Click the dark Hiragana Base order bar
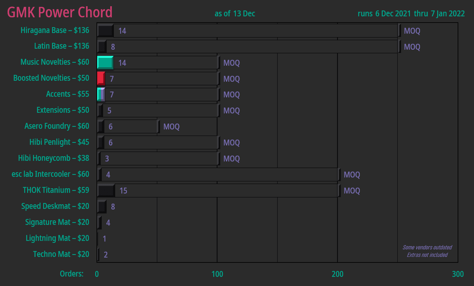Image resolution: width=474 pixels, height=286 pixels. (x=105, y=31)
